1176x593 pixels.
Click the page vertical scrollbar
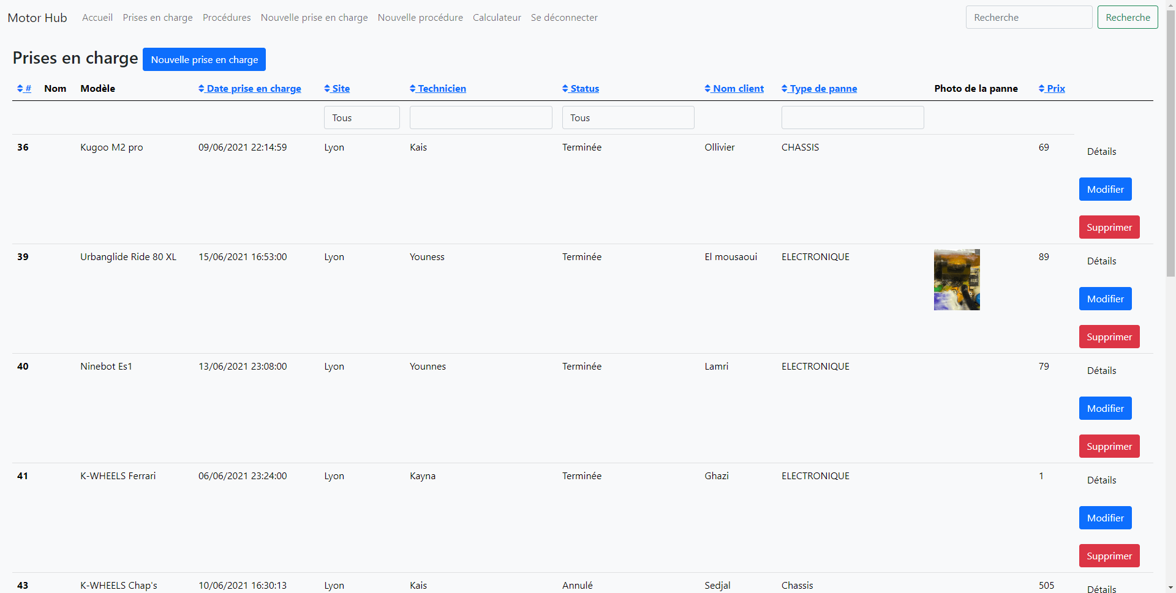pos(1170,144)
